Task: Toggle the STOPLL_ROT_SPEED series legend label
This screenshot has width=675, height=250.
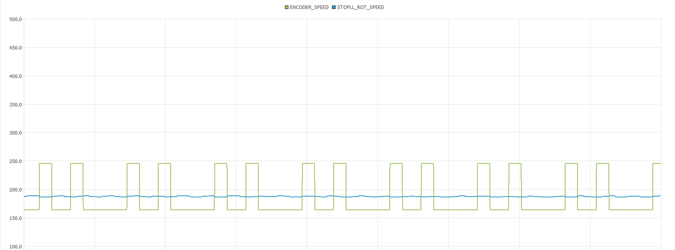Action: pos(360,7)
